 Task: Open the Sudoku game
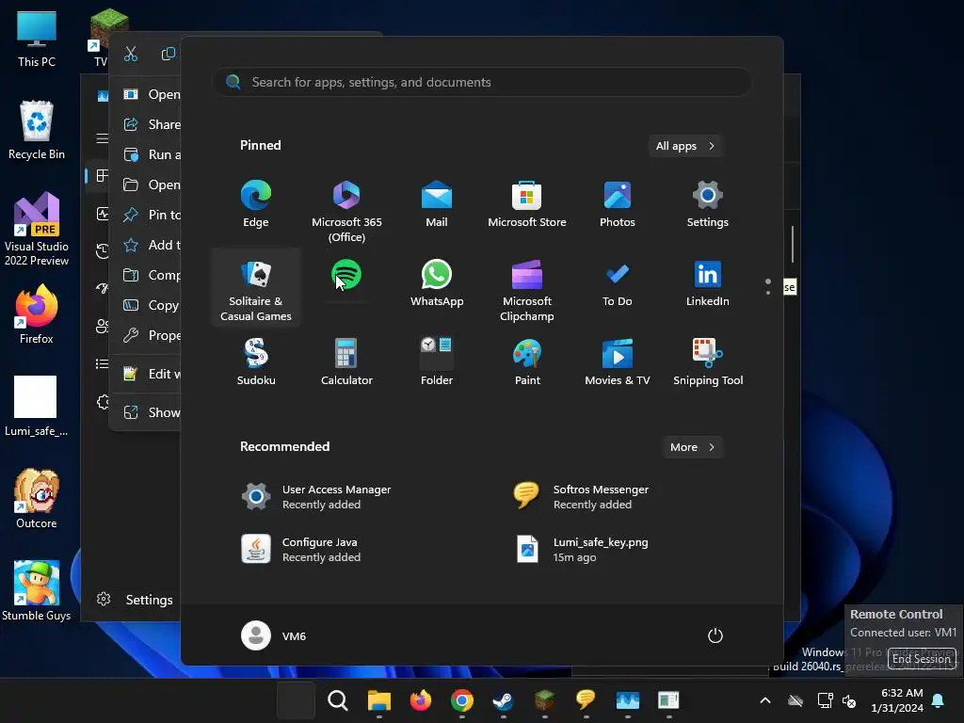[256, 362]
